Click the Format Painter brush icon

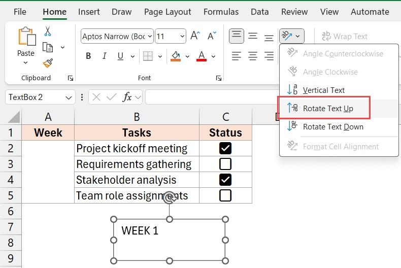(x=48, y=63)
